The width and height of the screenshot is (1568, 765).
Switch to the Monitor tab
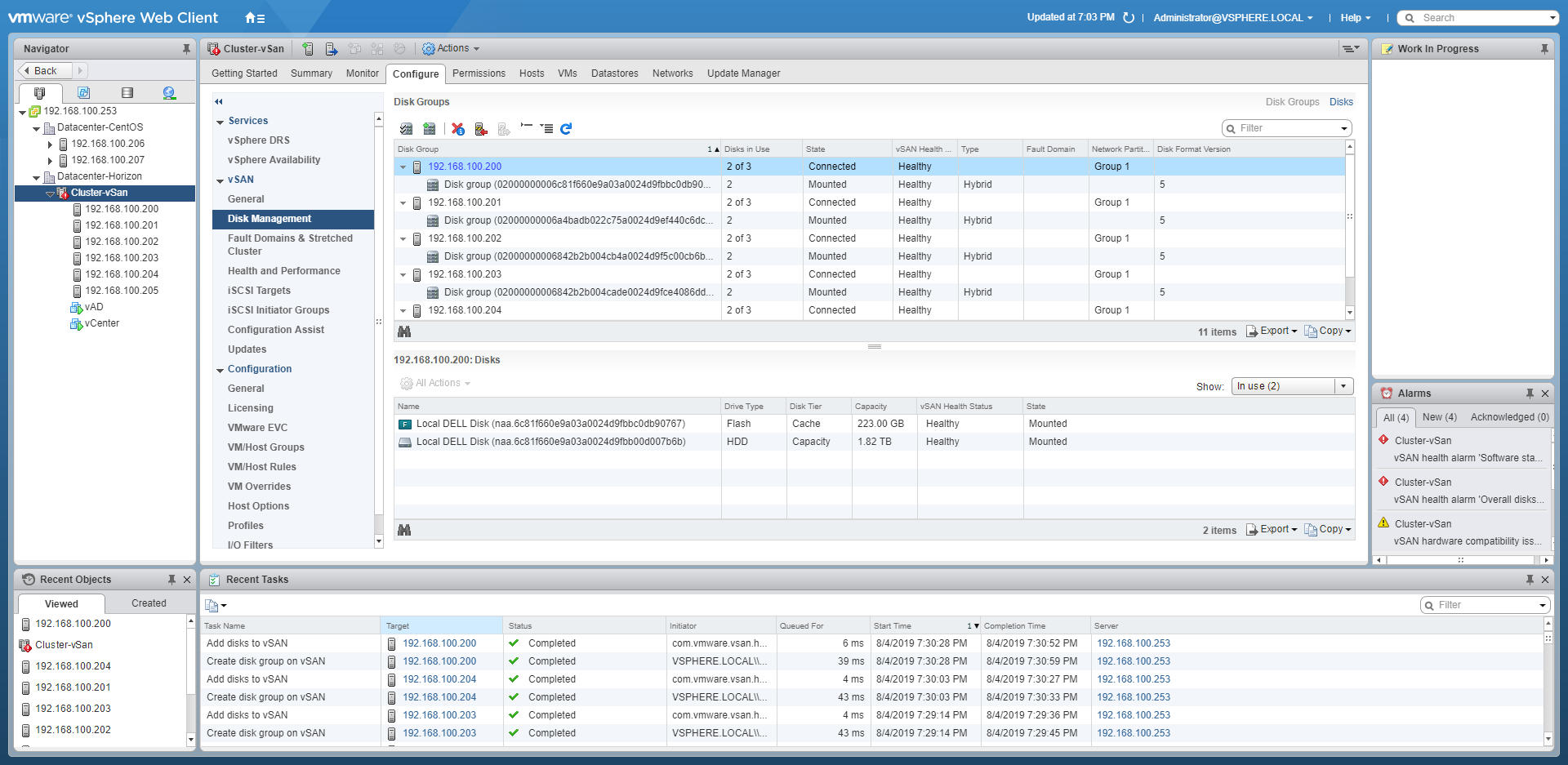click(x=362, y=73)
